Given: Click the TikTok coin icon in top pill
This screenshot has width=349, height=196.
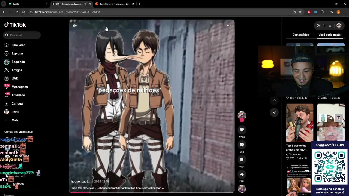Looking at the screenshot, I should tap(318, 26).
